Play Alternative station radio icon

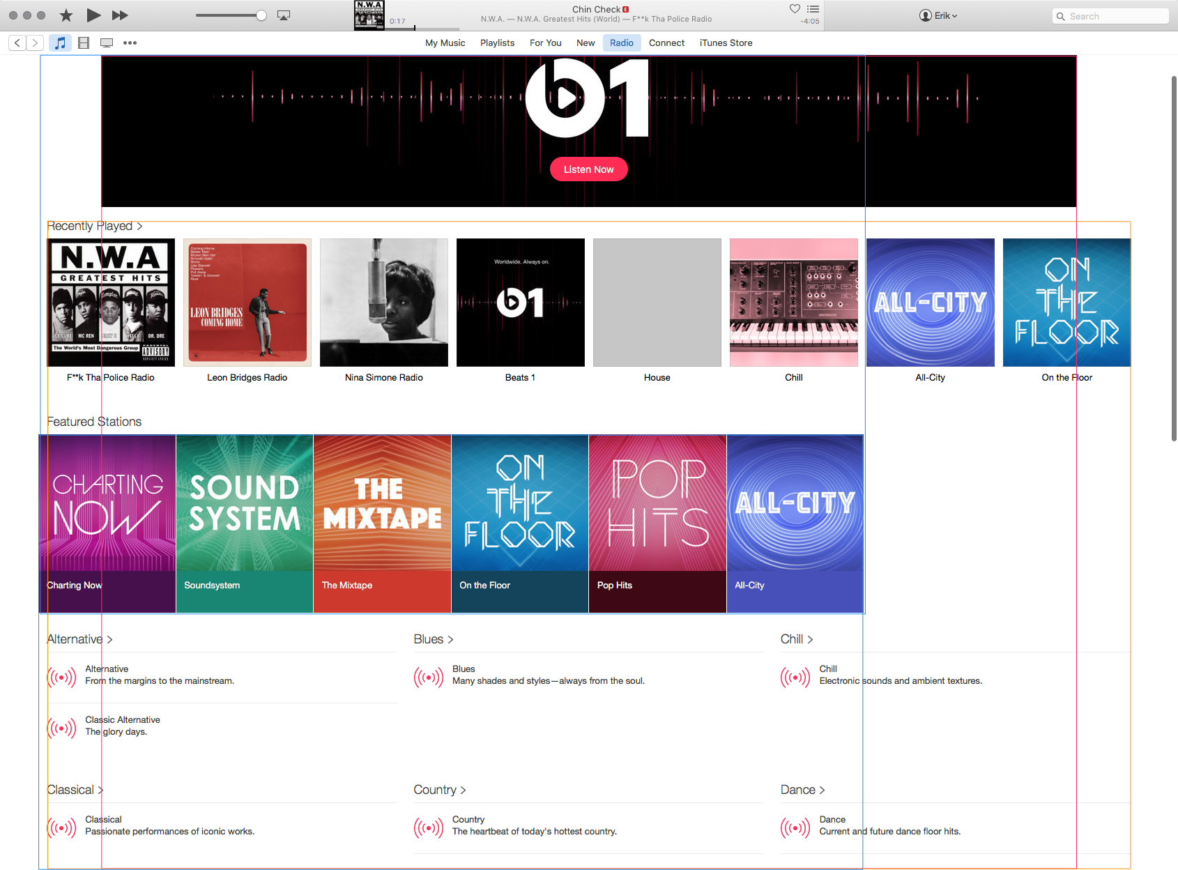click(62, 677)
